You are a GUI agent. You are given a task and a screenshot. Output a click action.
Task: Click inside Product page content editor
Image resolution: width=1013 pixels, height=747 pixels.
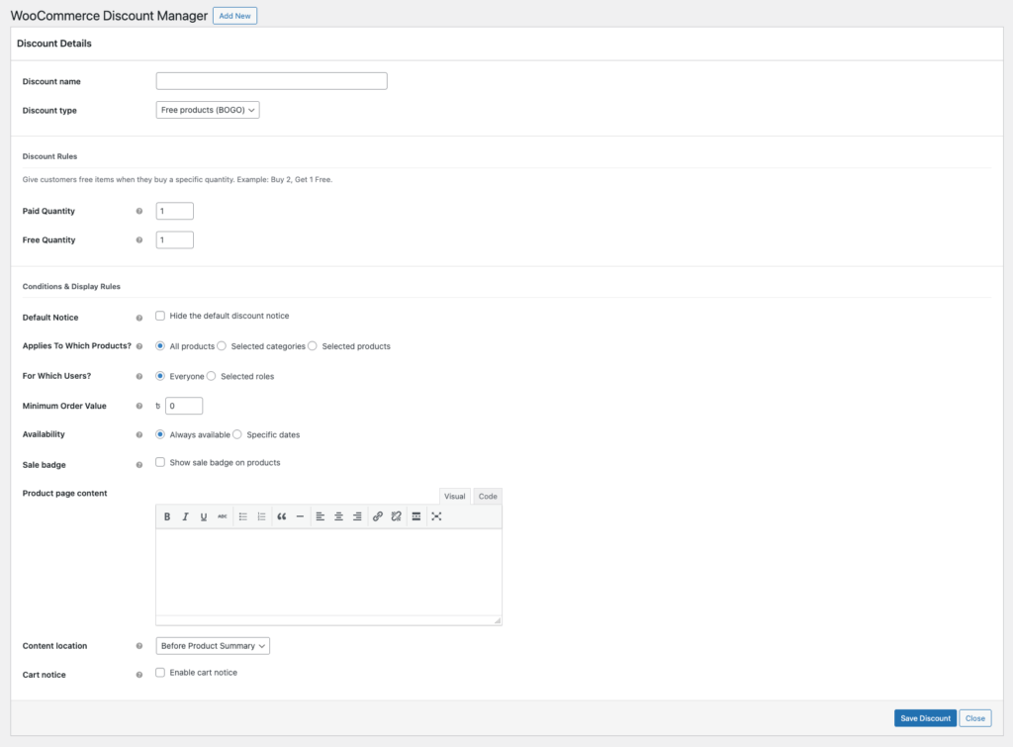328,572
